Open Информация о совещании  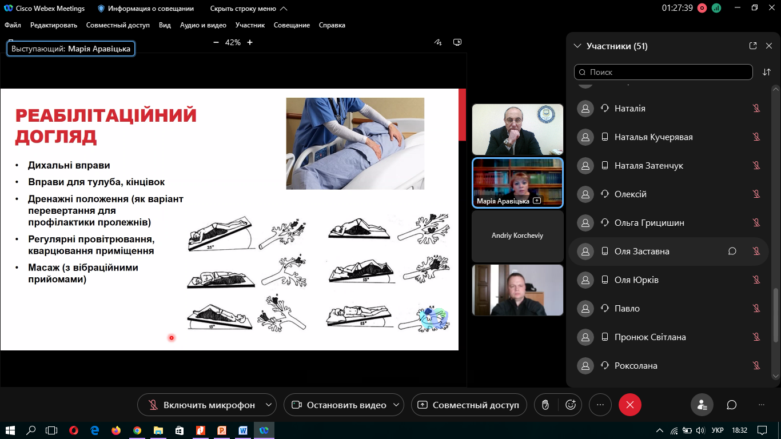click(146, 9)
